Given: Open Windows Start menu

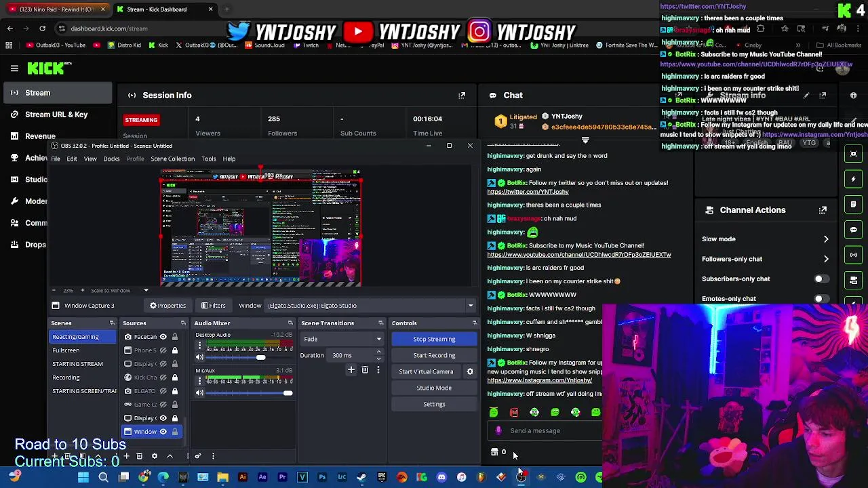Looking at the screenshot, I should [x=83, y=477].
